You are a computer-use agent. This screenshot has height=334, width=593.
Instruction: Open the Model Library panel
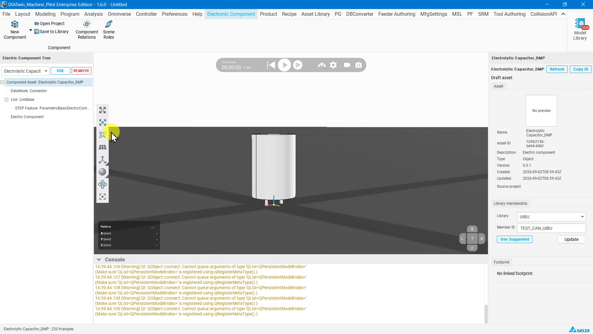580,29
